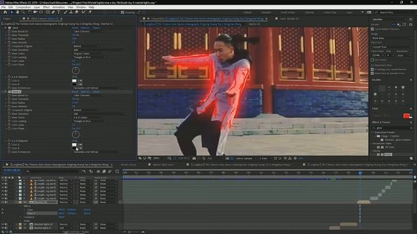Switch to the Default workspace
417x234 pixels.
point(248,12)
